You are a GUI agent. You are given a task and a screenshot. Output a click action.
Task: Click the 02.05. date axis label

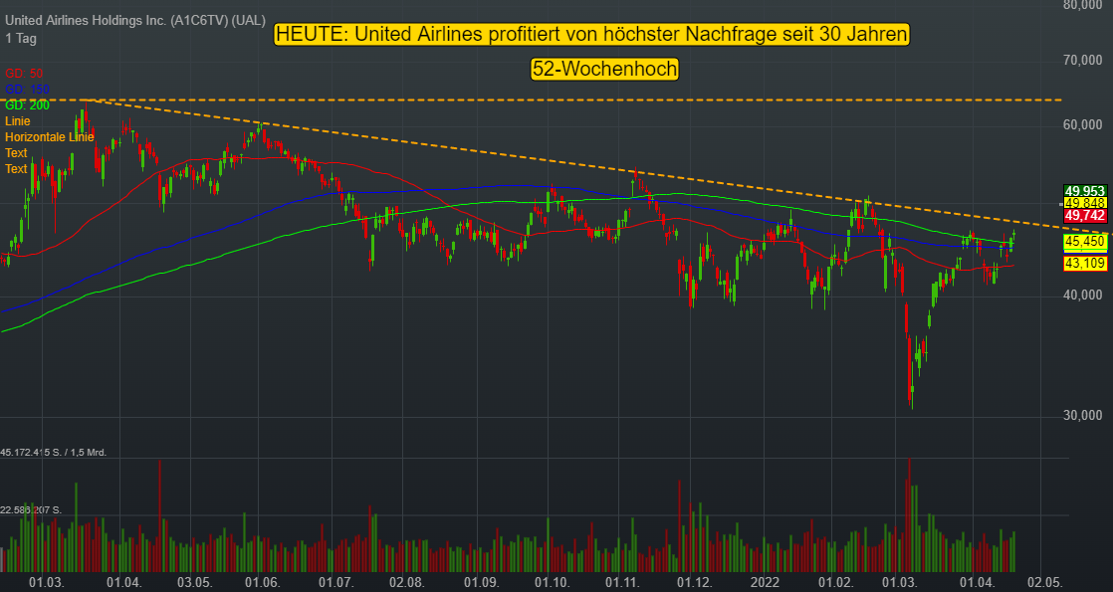point(1045,583)
